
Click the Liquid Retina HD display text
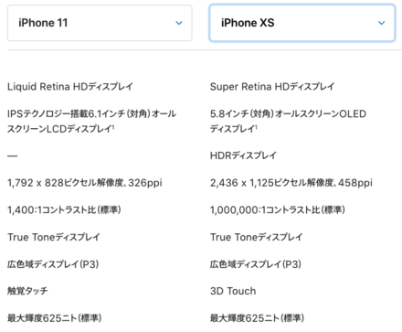click(x=70, y=87)
